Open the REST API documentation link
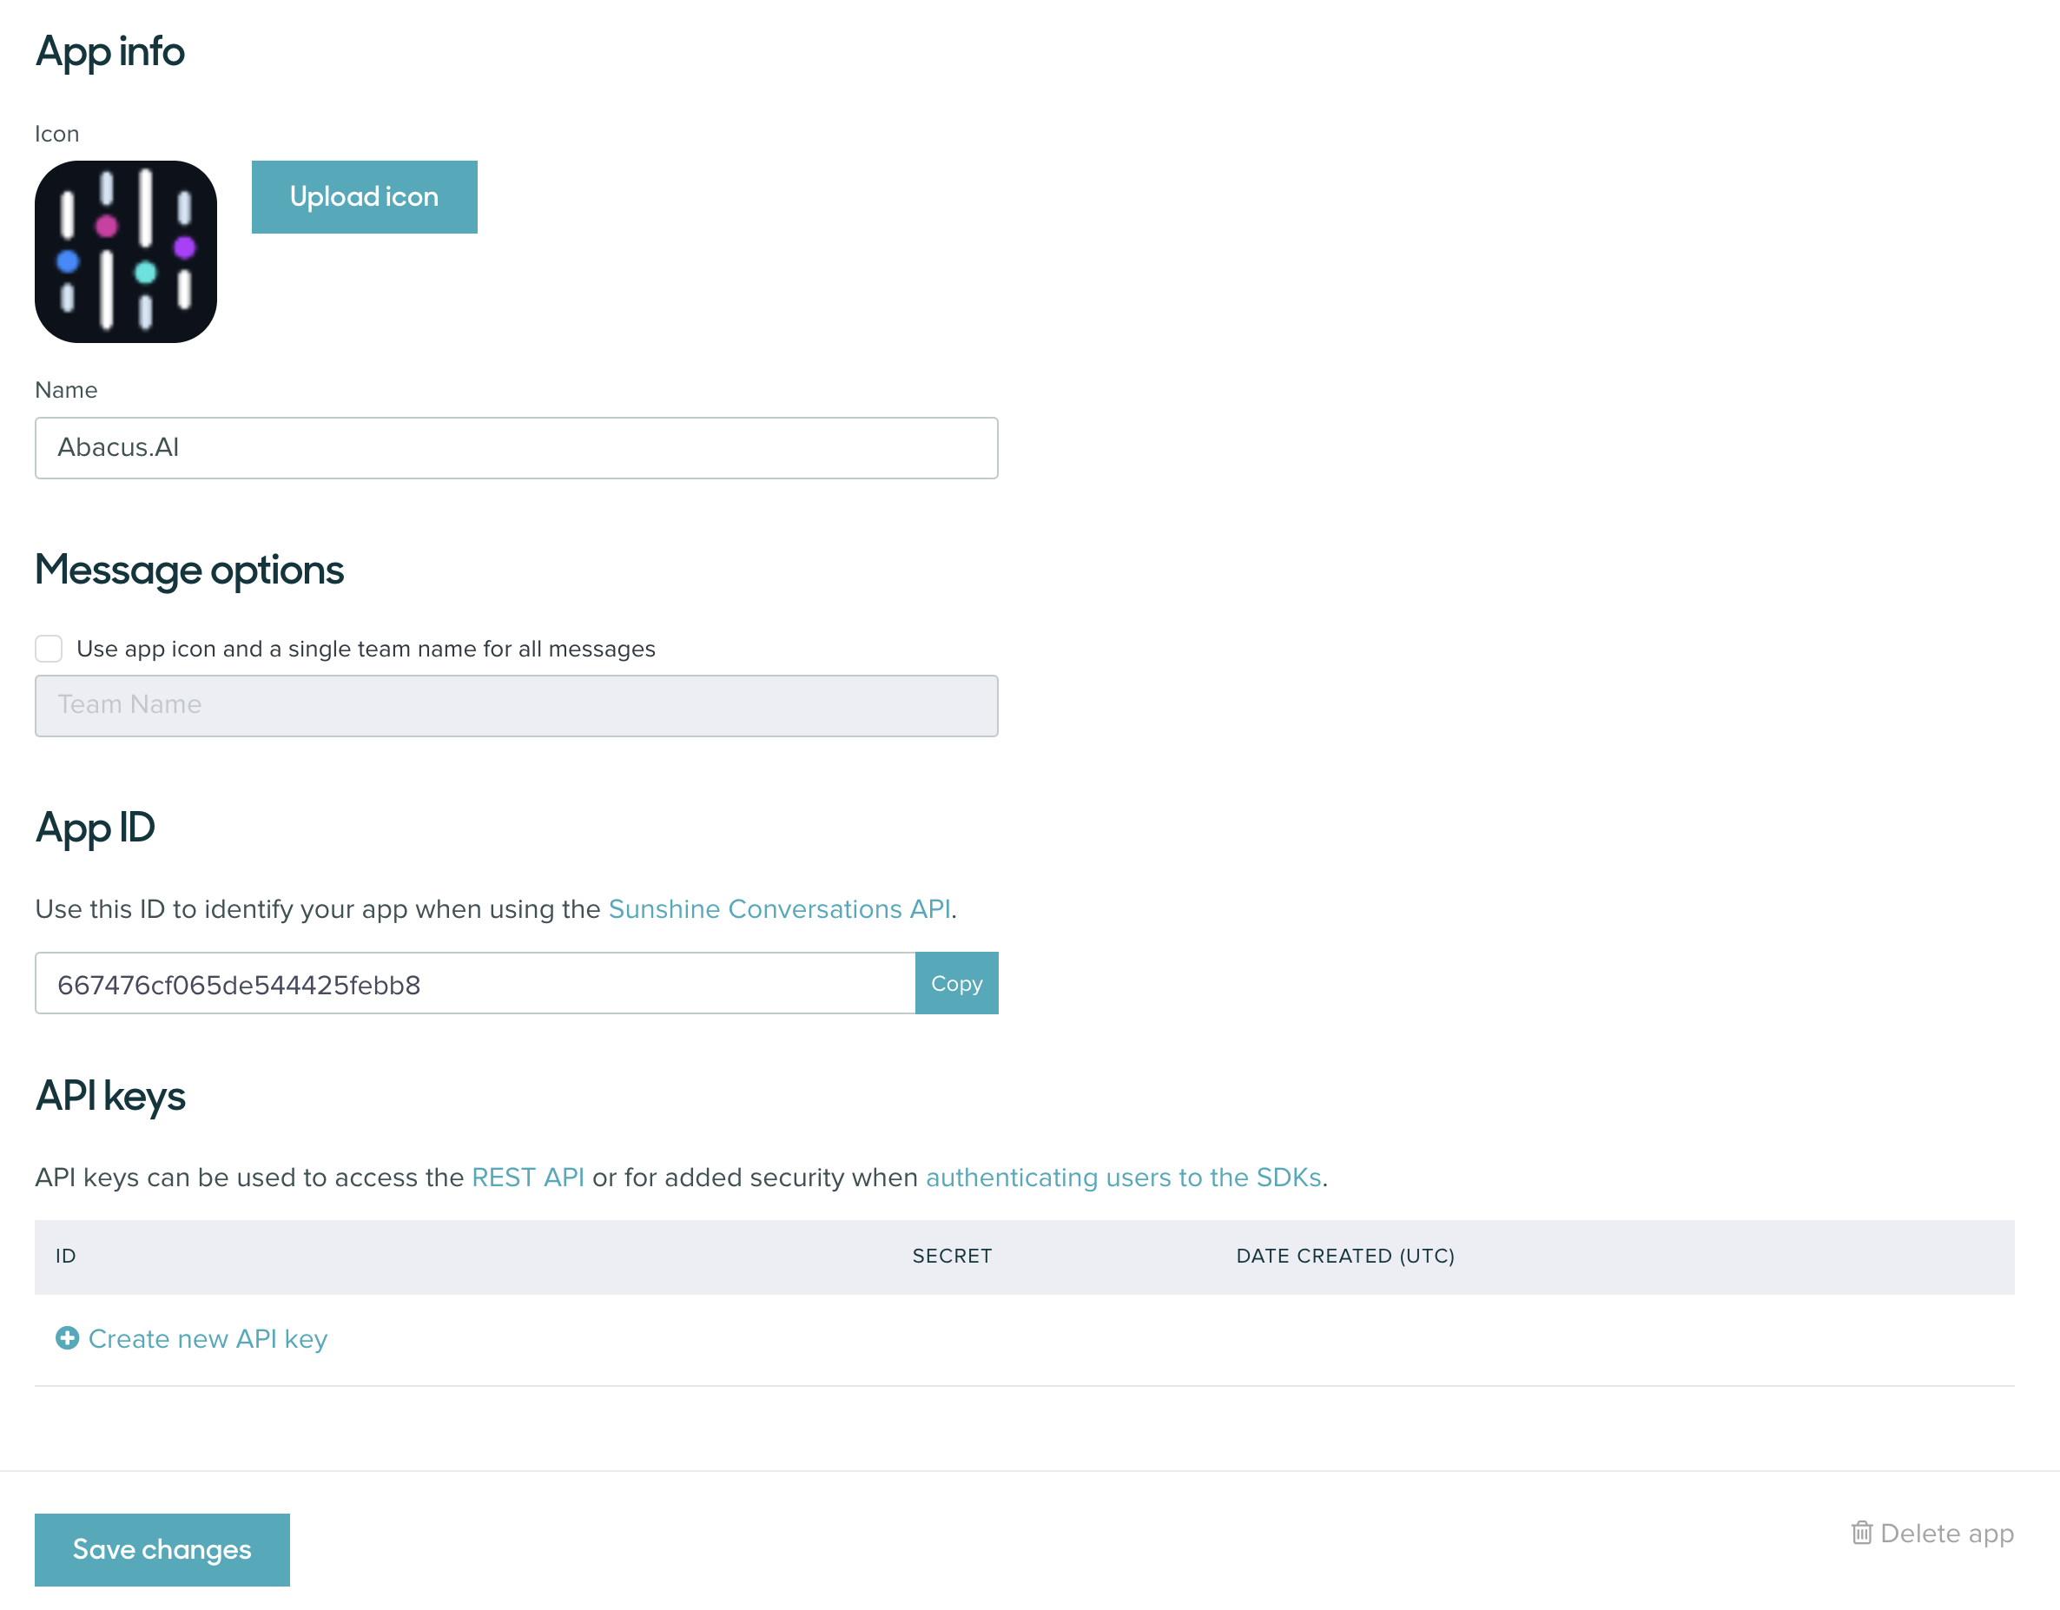 click(x=527, y=1177)
